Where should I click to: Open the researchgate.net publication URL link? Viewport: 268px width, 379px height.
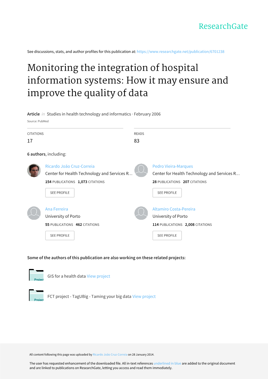coord(181,52)
